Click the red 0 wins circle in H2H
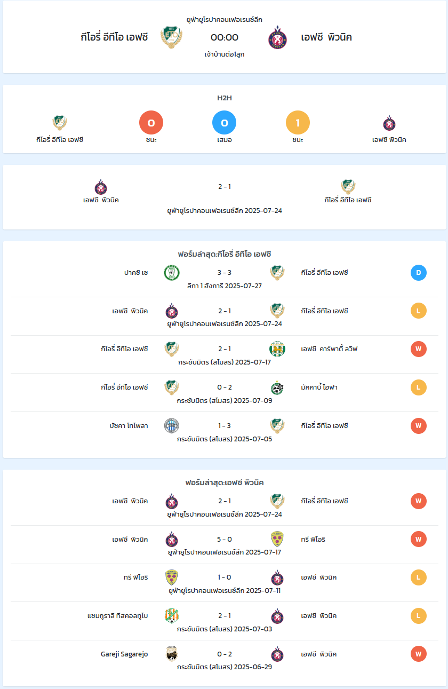Screen dimensions: 448x689 [x=151, y=123]
